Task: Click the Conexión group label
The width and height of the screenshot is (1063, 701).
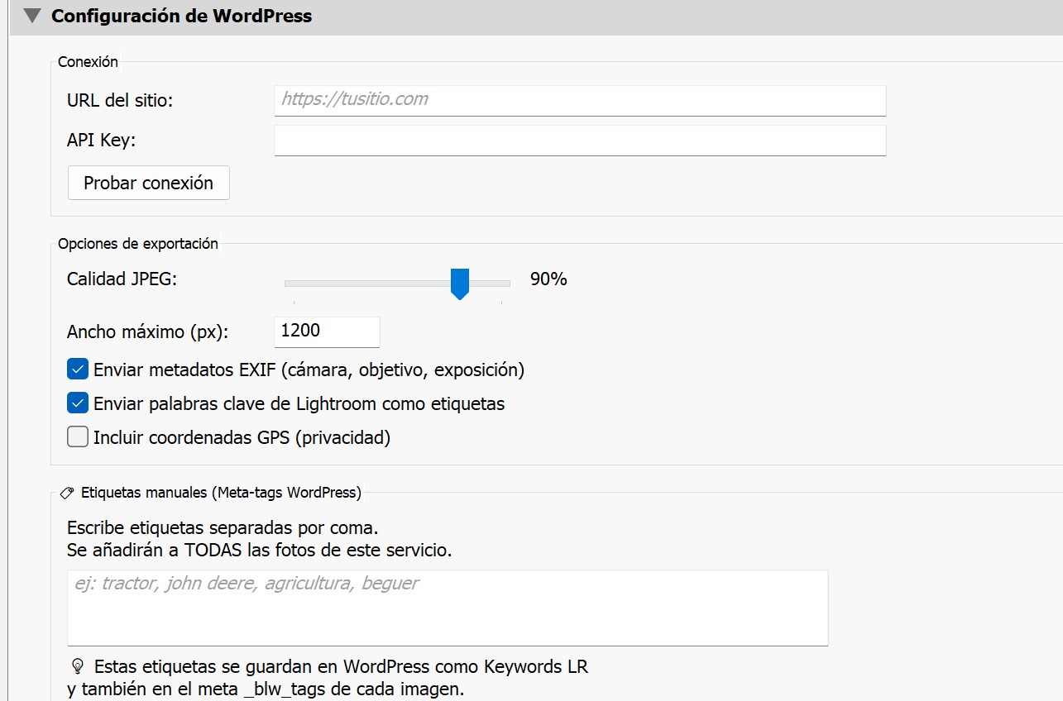Action: pos(88,62)
